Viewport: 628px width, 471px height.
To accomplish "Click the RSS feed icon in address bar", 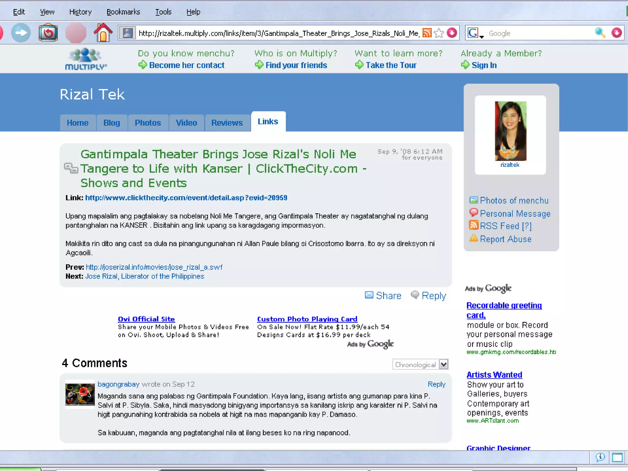I will click(x=427, y=33).
